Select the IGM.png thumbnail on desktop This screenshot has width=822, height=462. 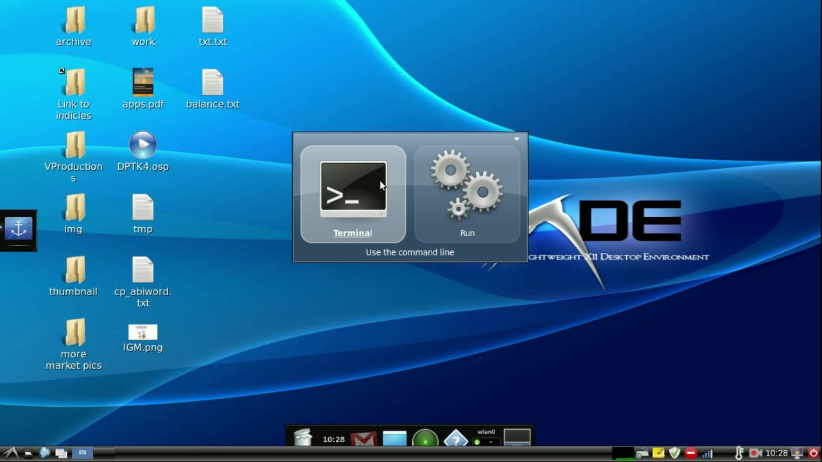[143, 338]
